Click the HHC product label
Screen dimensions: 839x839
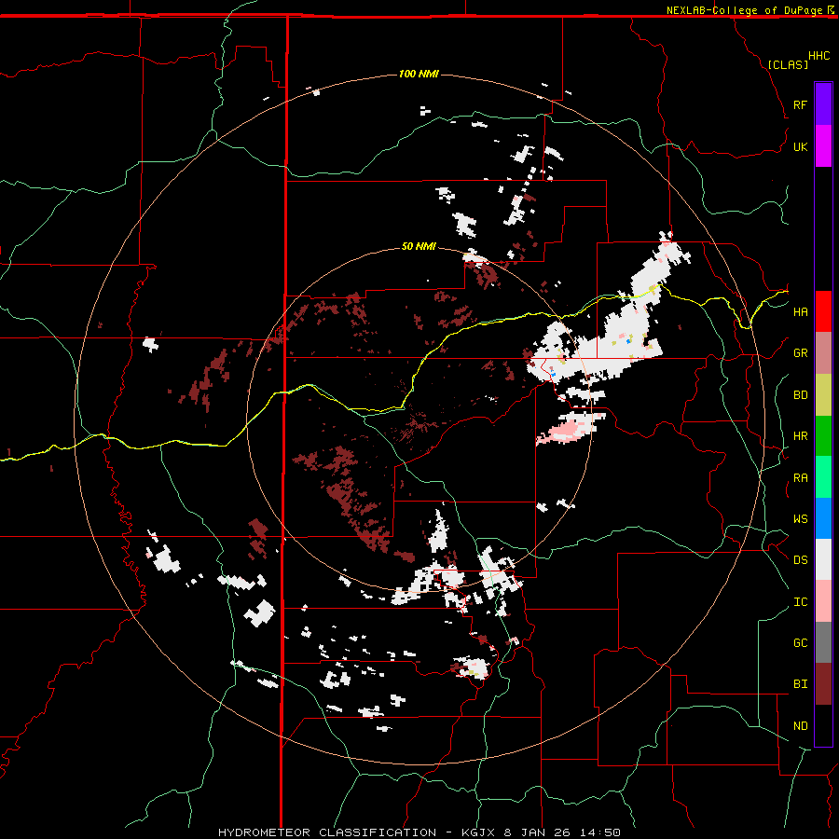point(818,56)
